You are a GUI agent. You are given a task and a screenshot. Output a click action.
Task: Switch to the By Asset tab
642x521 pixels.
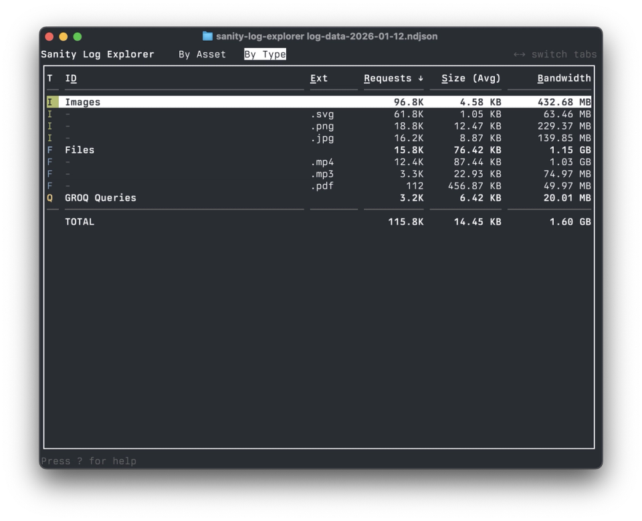tap(203, 54)
